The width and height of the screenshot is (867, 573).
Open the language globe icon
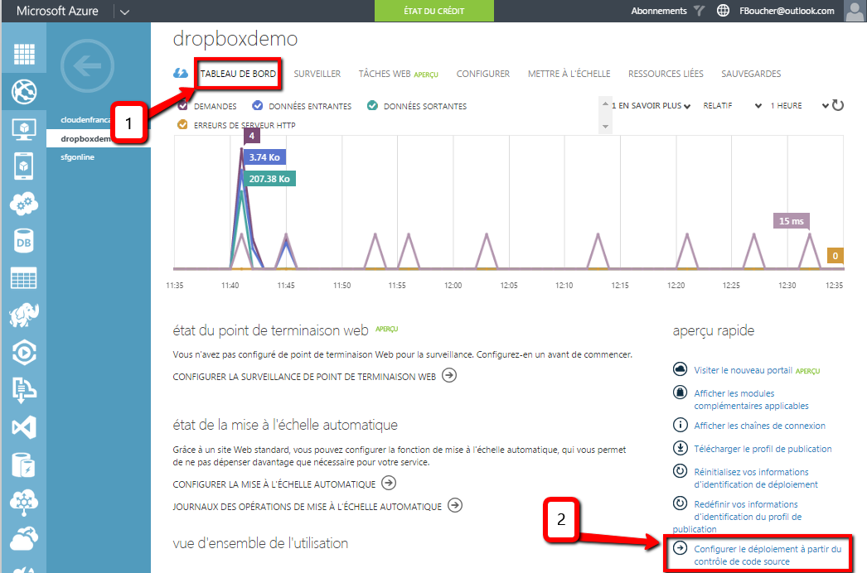pos(723,11)
